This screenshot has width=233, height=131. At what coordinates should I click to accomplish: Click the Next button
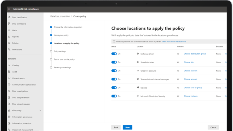click(128, 127)
